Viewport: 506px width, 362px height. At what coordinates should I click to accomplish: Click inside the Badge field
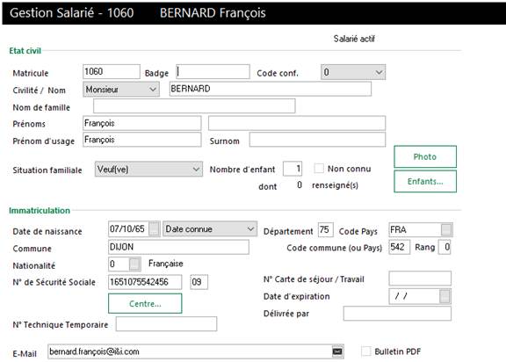tap(213, 72)
